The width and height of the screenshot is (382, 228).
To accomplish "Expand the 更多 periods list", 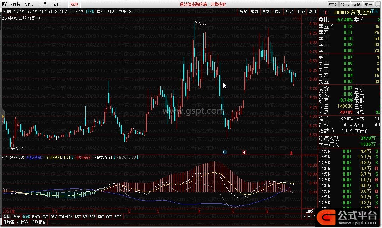I will (124, 11).
